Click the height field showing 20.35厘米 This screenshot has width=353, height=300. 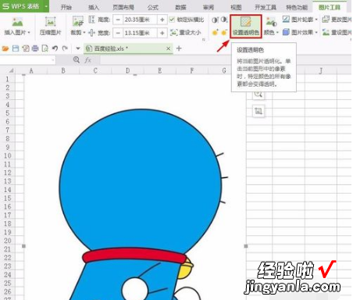tap(140, 20)
